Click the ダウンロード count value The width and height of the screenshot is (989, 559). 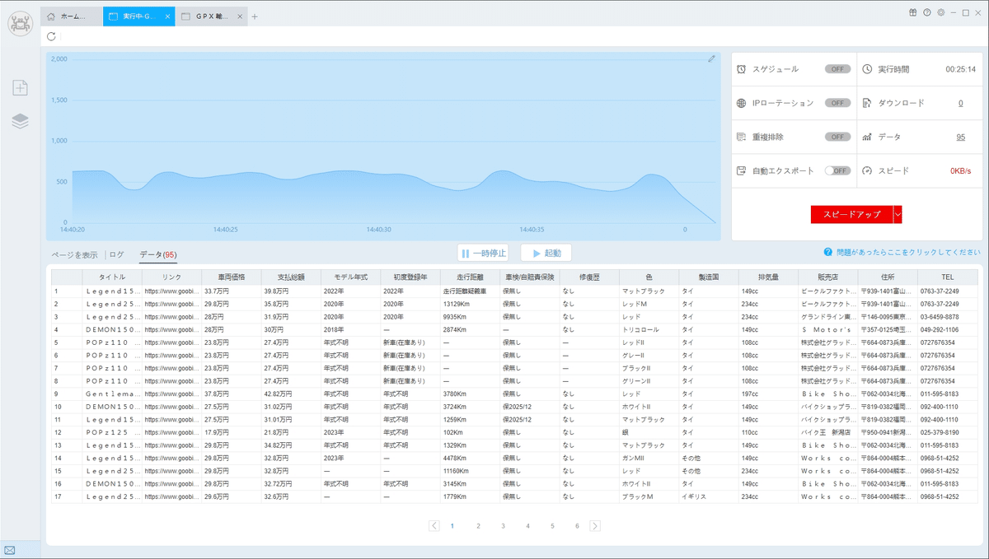[x=960, y=103]
